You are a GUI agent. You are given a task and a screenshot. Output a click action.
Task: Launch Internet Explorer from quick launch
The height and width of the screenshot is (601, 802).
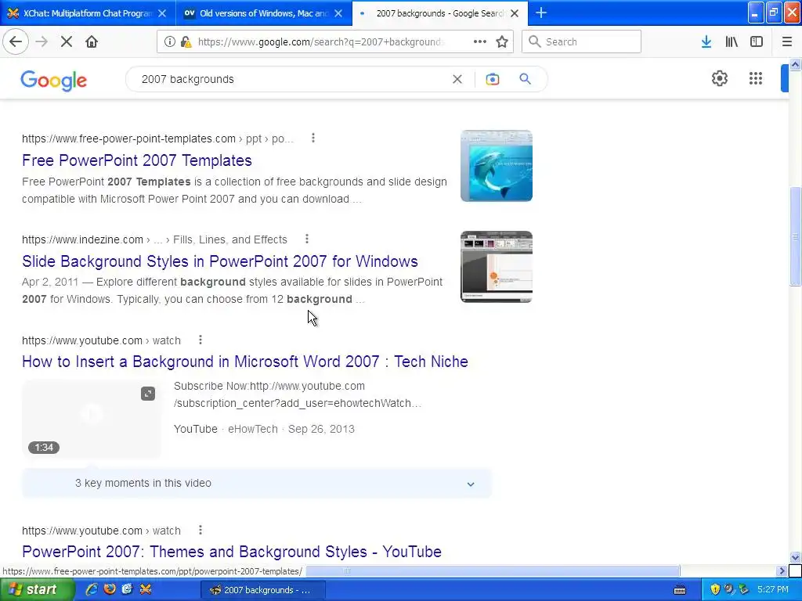(92, 589)
